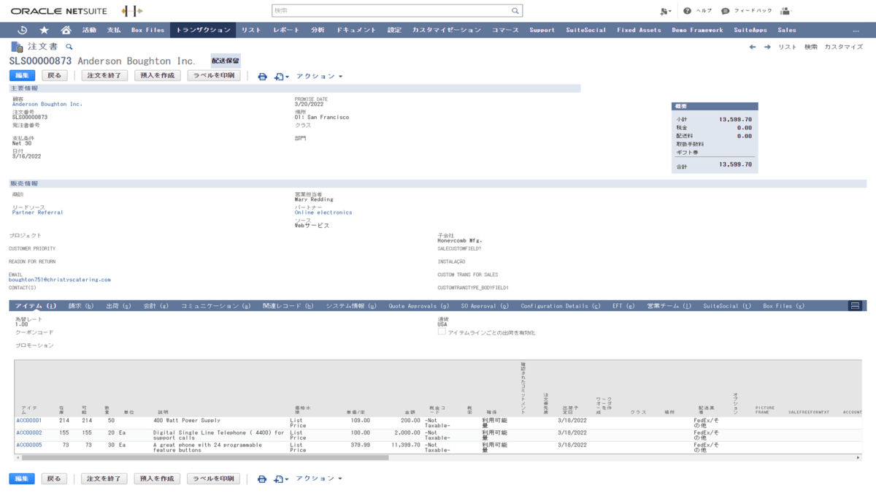
Task: Click the bottom 注文を終了 button
Action: click(x=104, y=478)
